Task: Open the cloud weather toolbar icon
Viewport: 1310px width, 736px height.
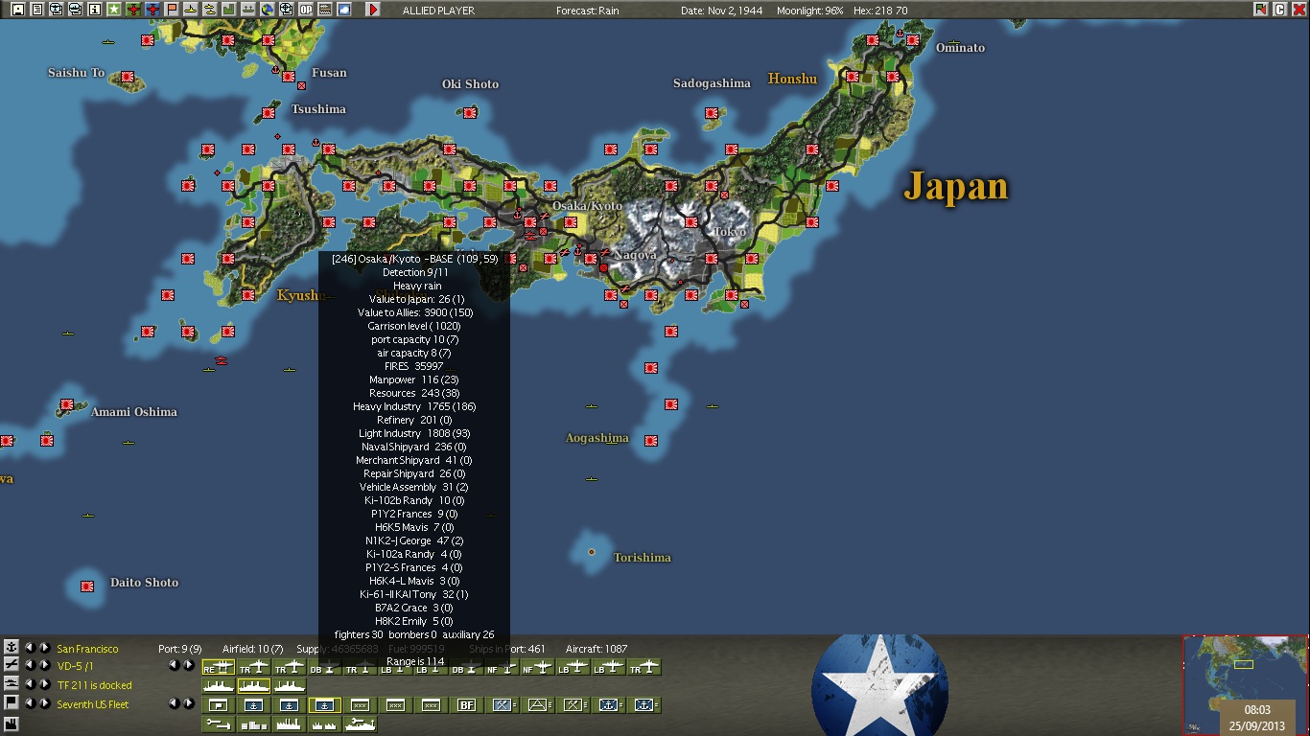Action: pyautogui.click(x=343, y=10)
